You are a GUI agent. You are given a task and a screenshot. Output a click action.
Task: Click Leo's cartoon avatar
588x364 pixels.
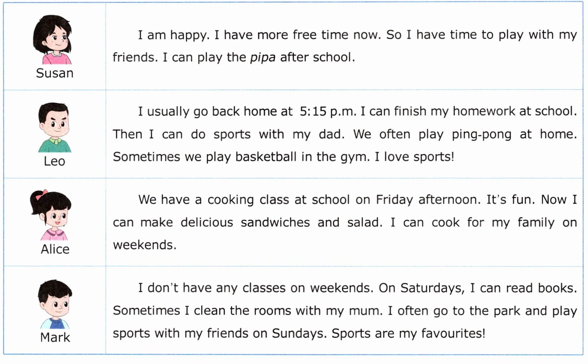point(54,127)
